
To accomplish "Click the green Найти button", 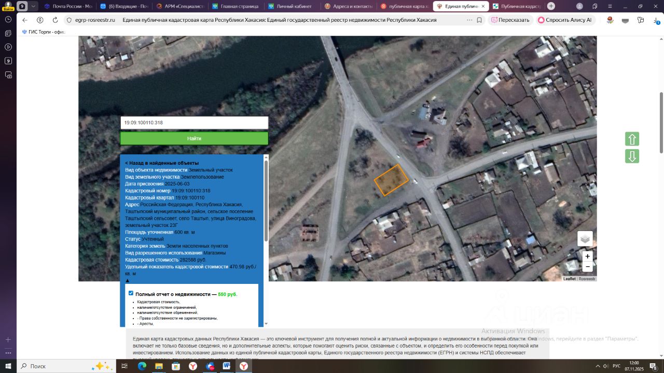I will [x=195, y=138].
